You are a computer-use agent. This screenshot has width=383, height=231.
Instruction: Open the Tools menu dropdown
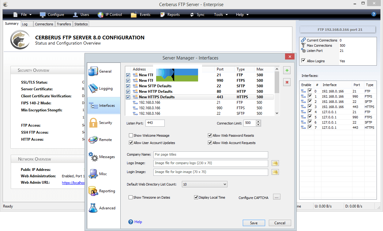coord(221,15)
